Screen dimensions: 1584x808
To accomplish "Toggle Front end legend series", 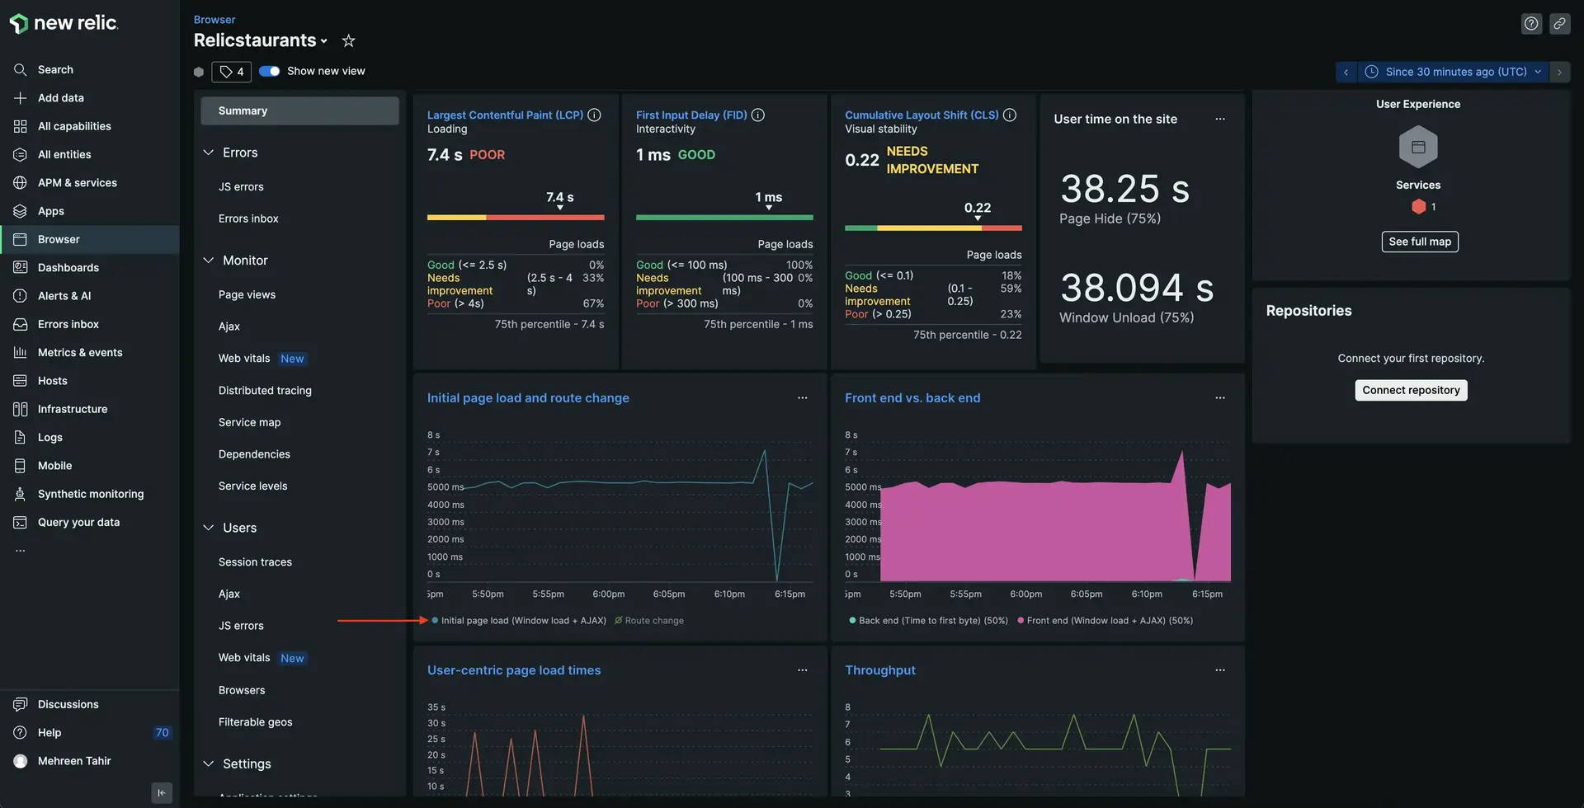I will pyautogui.click(x=1105, y=621).
